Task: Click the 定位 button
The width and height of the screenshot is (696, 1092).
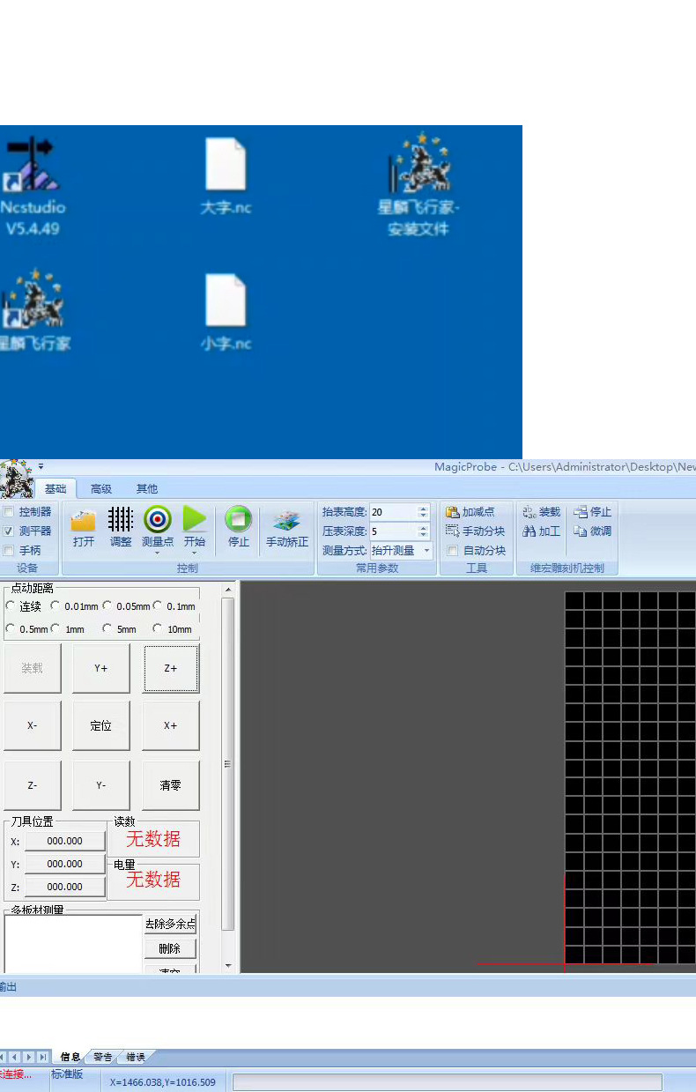Action: [x=101, y=726]
